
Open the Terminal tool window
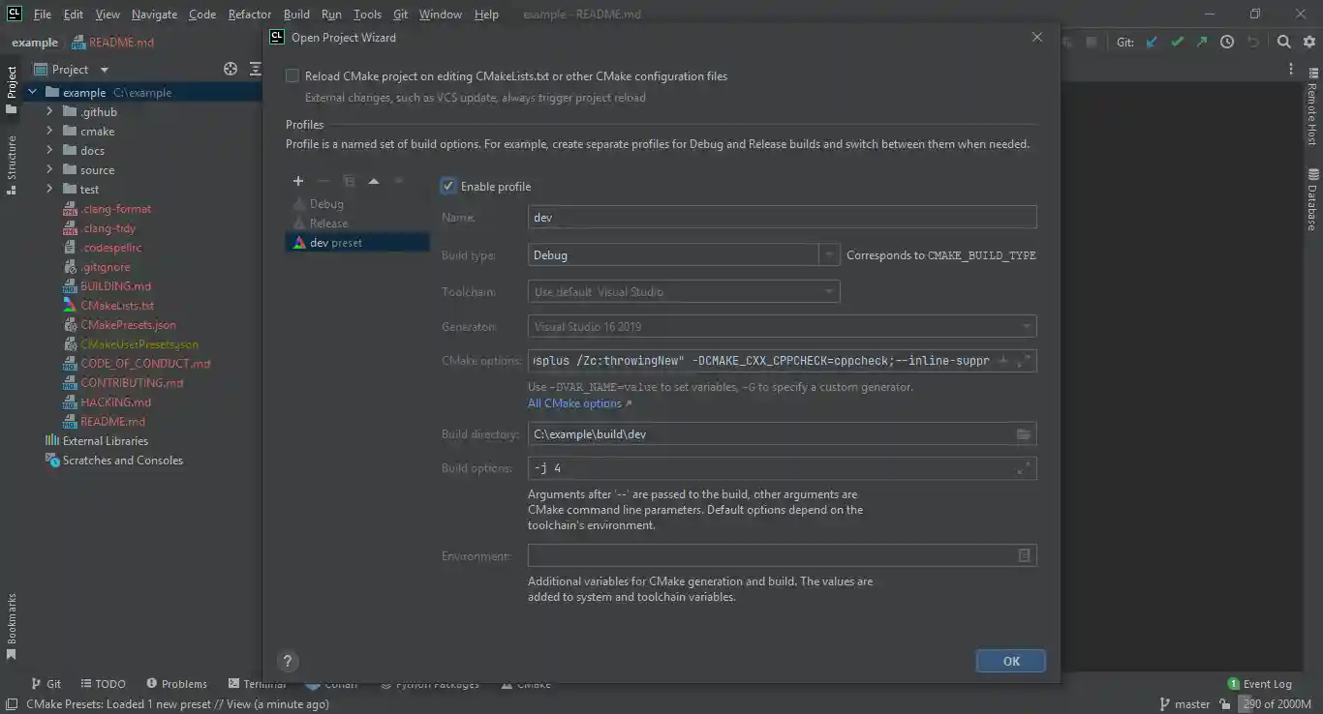[x=257, y=683]
